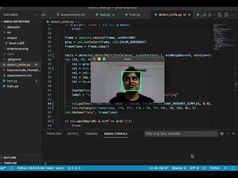
Task: Click line number 29 in the gutter
Action: pyautogui.click(x=50, y=38)
